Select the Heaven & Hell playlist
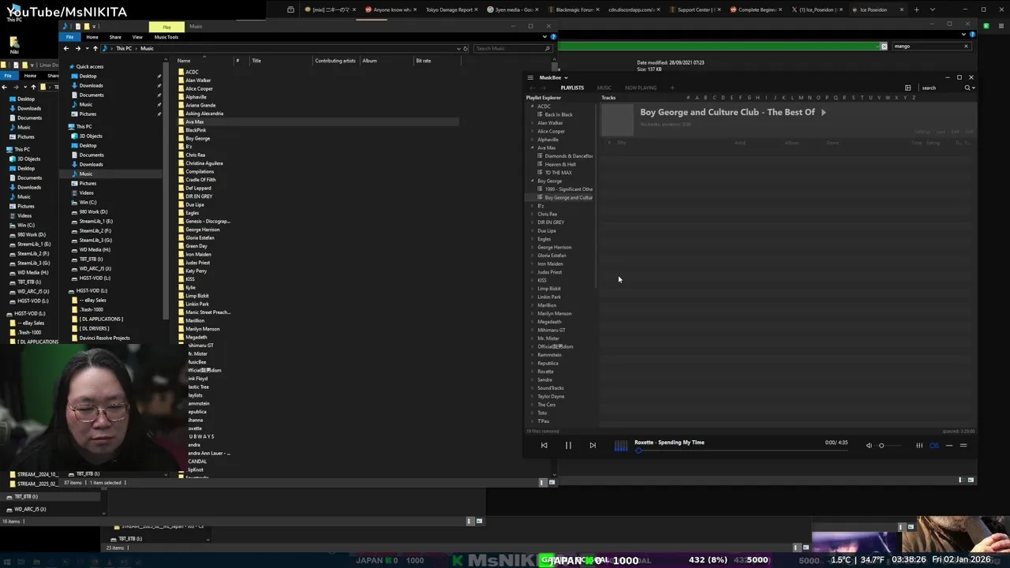The width and height of the screenshot is (1010, 568). coord(560,164)
